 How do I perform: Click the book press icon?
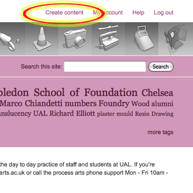pos(109,38)
